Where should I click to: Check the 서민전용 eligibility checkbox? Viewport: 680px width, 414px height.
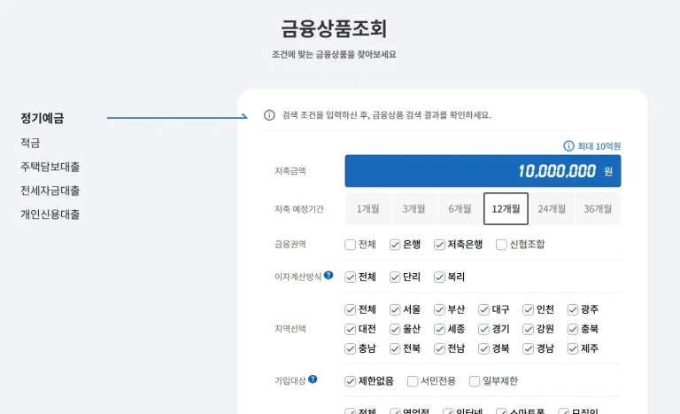[413, 381]
